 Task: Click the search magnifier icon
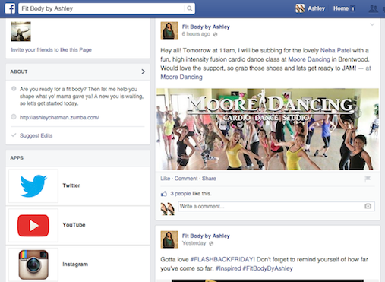click(x=189, y=8)
